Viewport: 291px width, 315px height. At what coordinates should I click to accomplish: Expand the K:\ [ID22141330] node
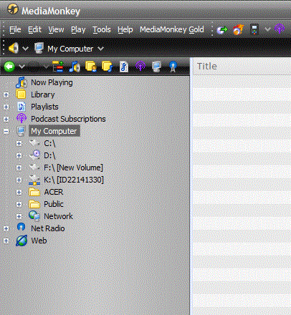[19, 180]
